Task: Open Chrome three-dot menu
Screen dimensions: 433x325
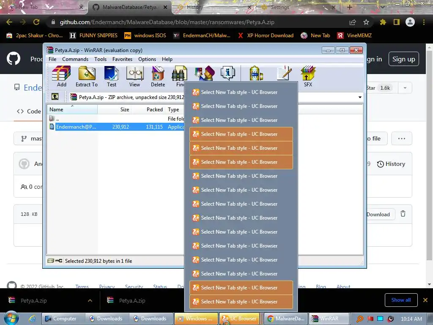Action: pos(424,22)
